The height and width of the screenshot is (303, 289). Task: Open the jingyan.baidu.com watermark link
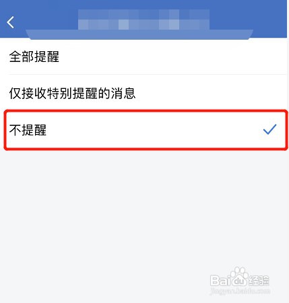coord(240,291)
